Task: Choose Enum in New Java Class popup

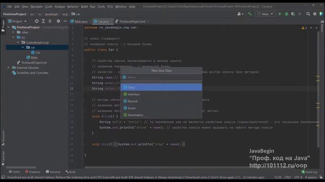Action: (161, 108)
